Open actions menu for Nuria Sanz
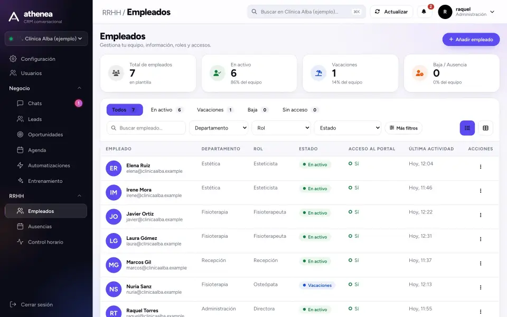The image size is (507, 317). 481,287
